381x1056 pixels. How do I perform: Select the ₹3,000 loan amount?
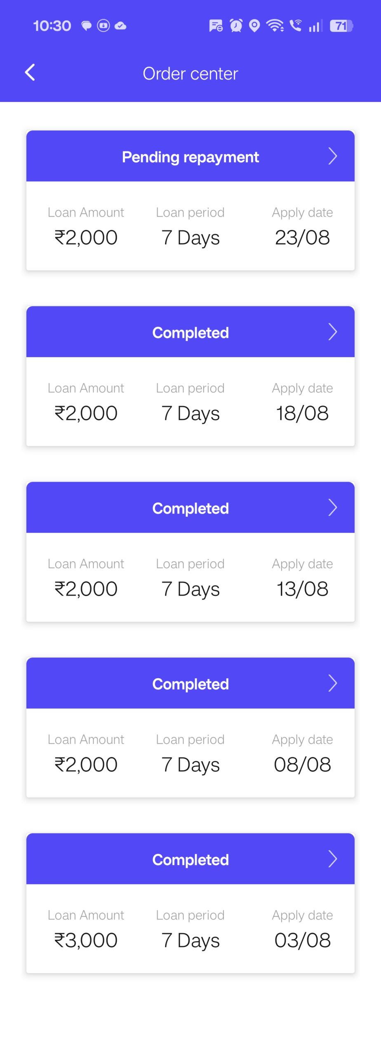86,940
